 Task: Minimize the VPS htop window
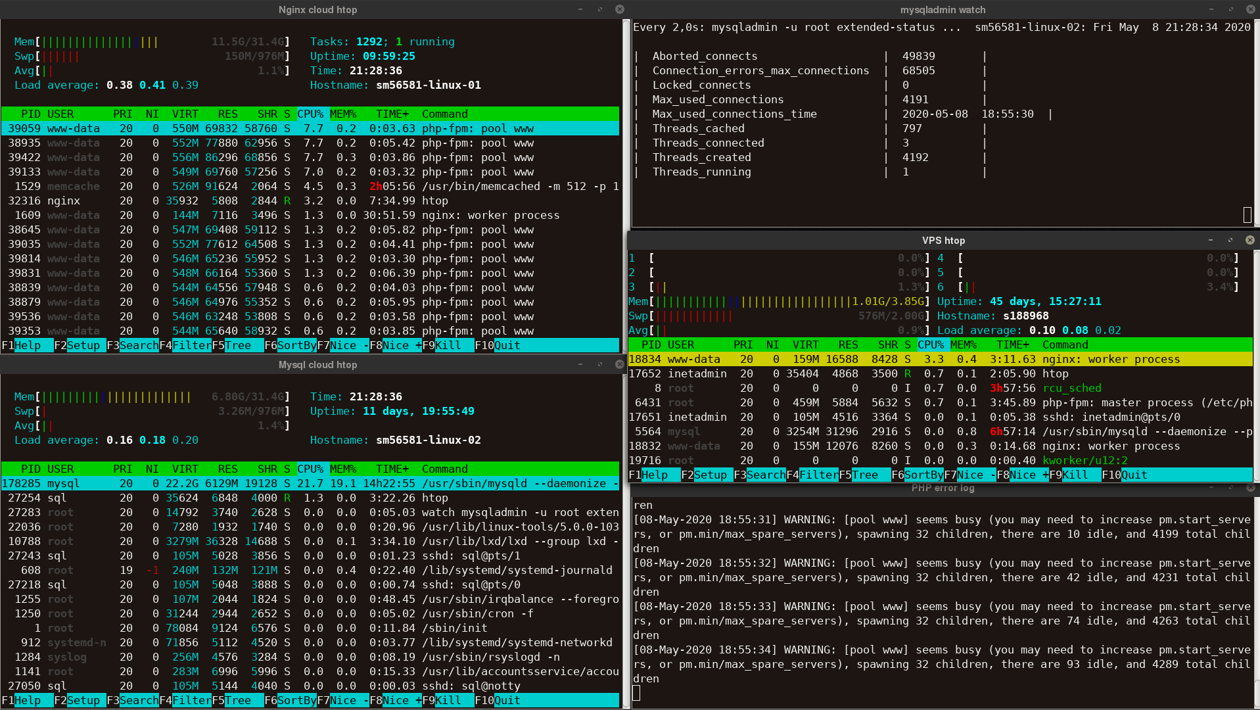(1210, 240)
